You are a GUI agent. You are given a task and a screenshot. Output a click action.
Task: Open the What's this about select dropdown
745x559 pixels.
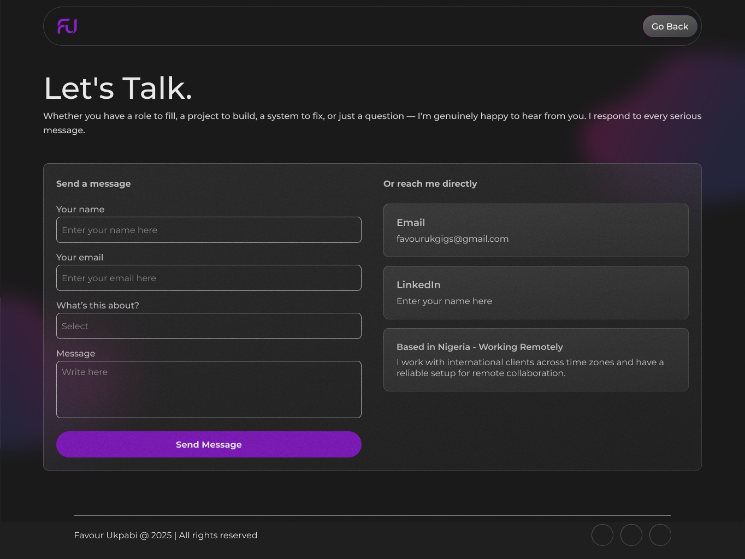click(209, 326)
